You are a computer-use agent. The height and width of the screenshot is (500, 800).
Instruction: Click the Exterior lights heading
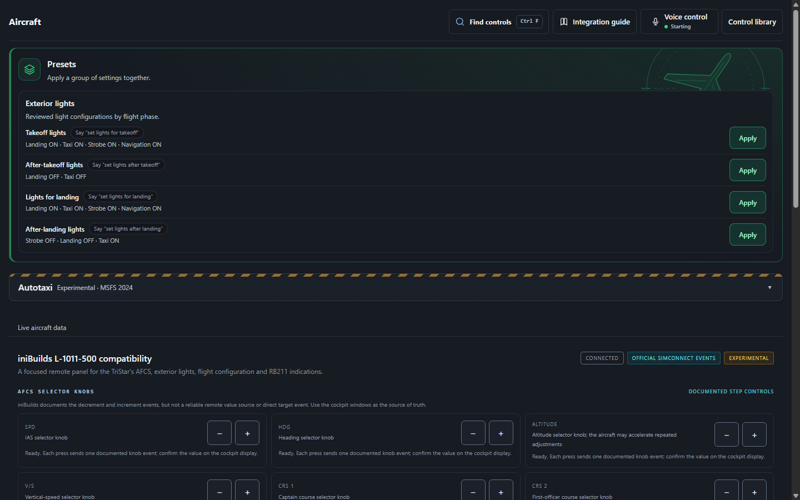pyautogui.click(x=50, y=103)
